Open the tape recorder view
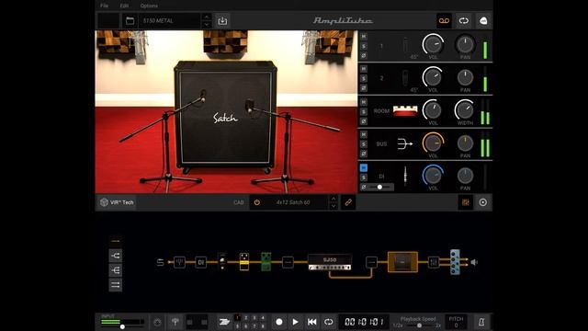 tap(444, 20)
